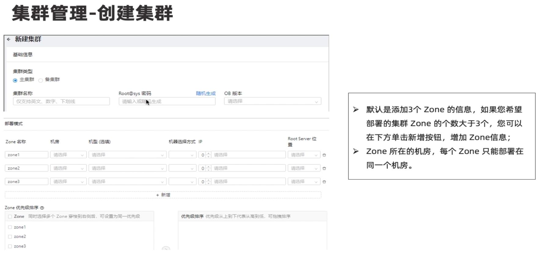Open Root Server 位置 dropdown for zone3

tap(304, 182)
